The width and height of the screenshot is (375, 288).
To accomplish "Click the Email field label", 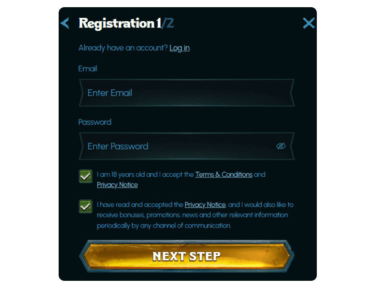I will tap(87, 69).
